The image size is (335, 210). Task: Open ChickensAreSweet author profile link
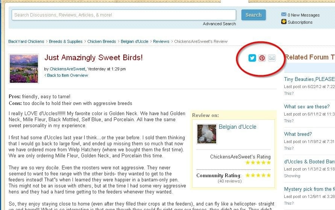[67, 69]
